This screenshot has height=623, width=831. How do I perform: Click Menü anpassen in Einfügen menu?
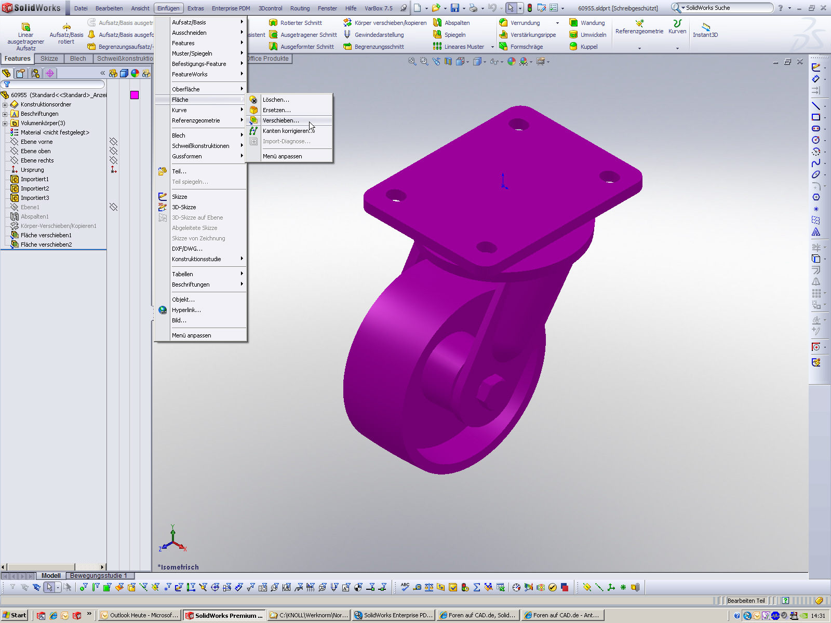tap(200, 335)
